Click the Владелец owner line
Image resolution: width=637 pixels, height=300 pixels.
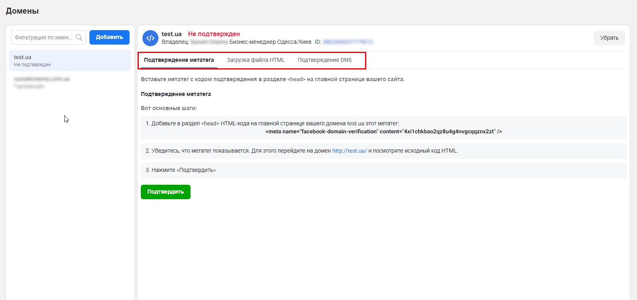[236, 42]
